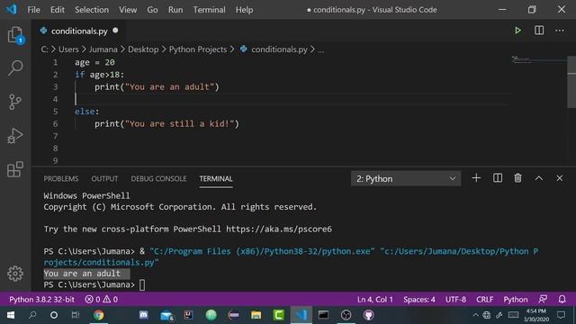Click the editor vertical scrollbar
The height and width of the screenshot is (324, 576).
coord(571,82)
